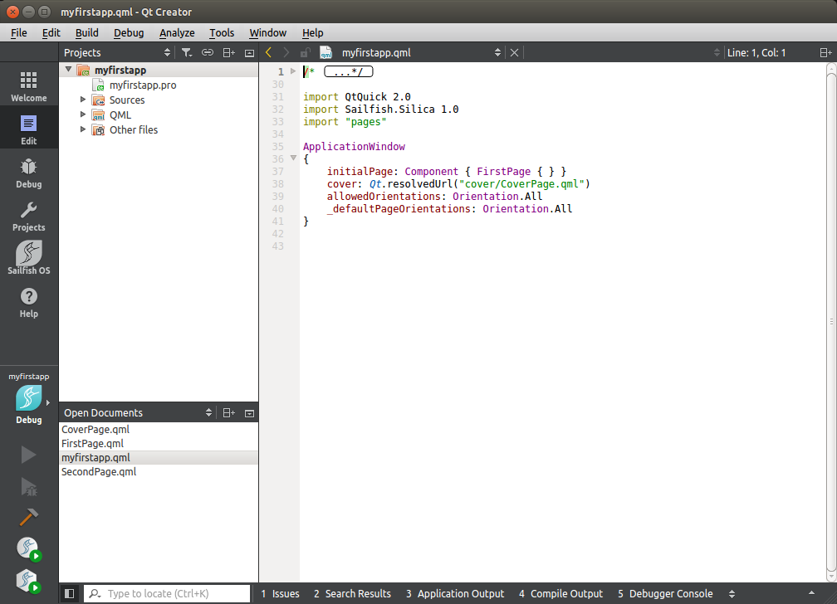Viewport: 837px width, 604px height.
Task: Toggle link-with-editor sync in Projects panel
Action: point(208,52)
